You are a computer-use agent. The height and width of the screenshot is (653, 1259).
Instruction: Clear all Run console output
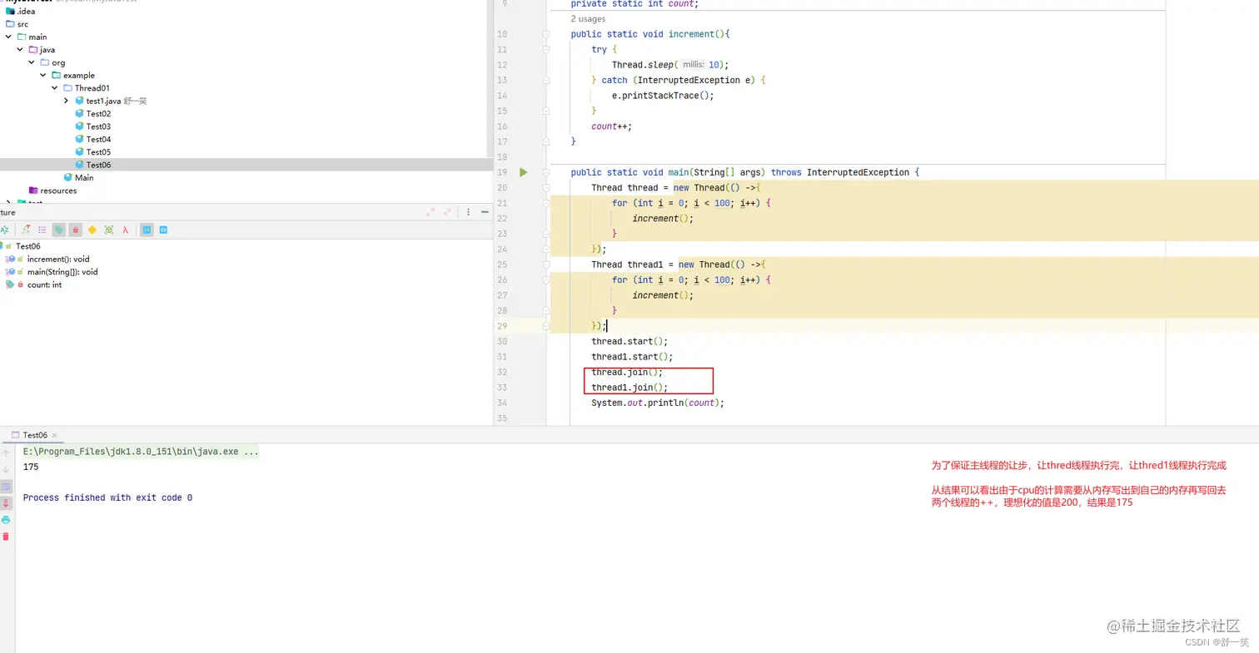click(6, 537)
